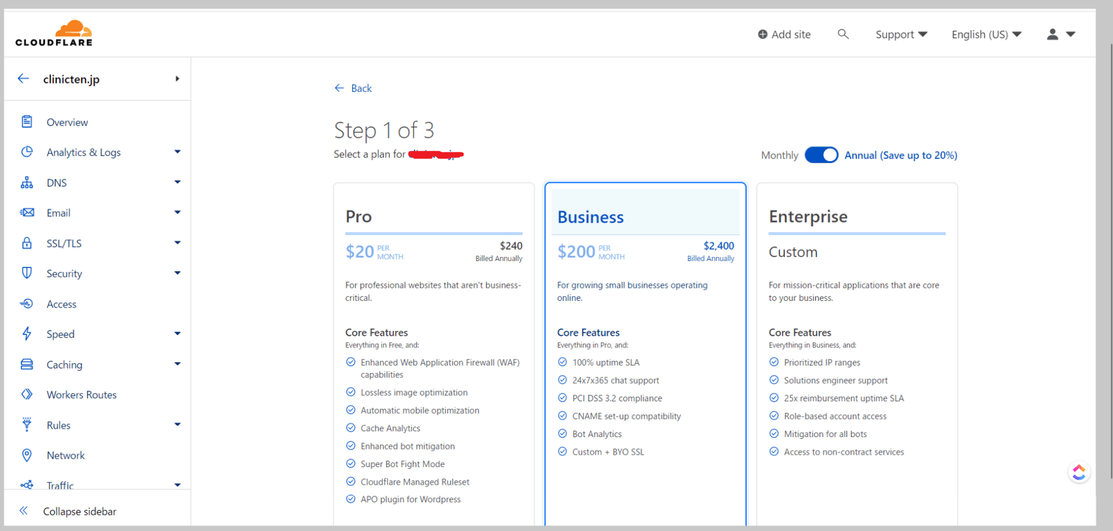
Task: Expand the Email submenu arrow
Action: coord(178,212)
